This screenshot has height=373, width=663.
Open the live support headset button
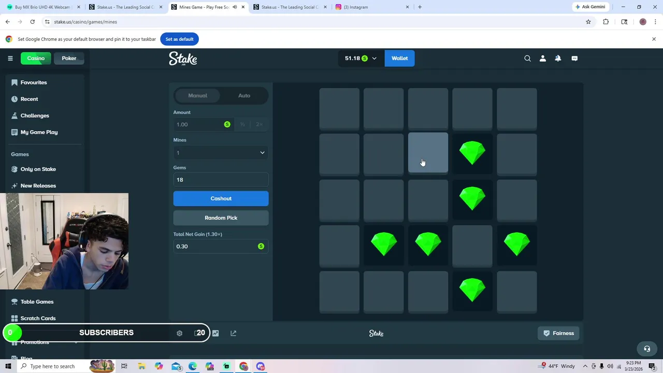click(646, 349)
